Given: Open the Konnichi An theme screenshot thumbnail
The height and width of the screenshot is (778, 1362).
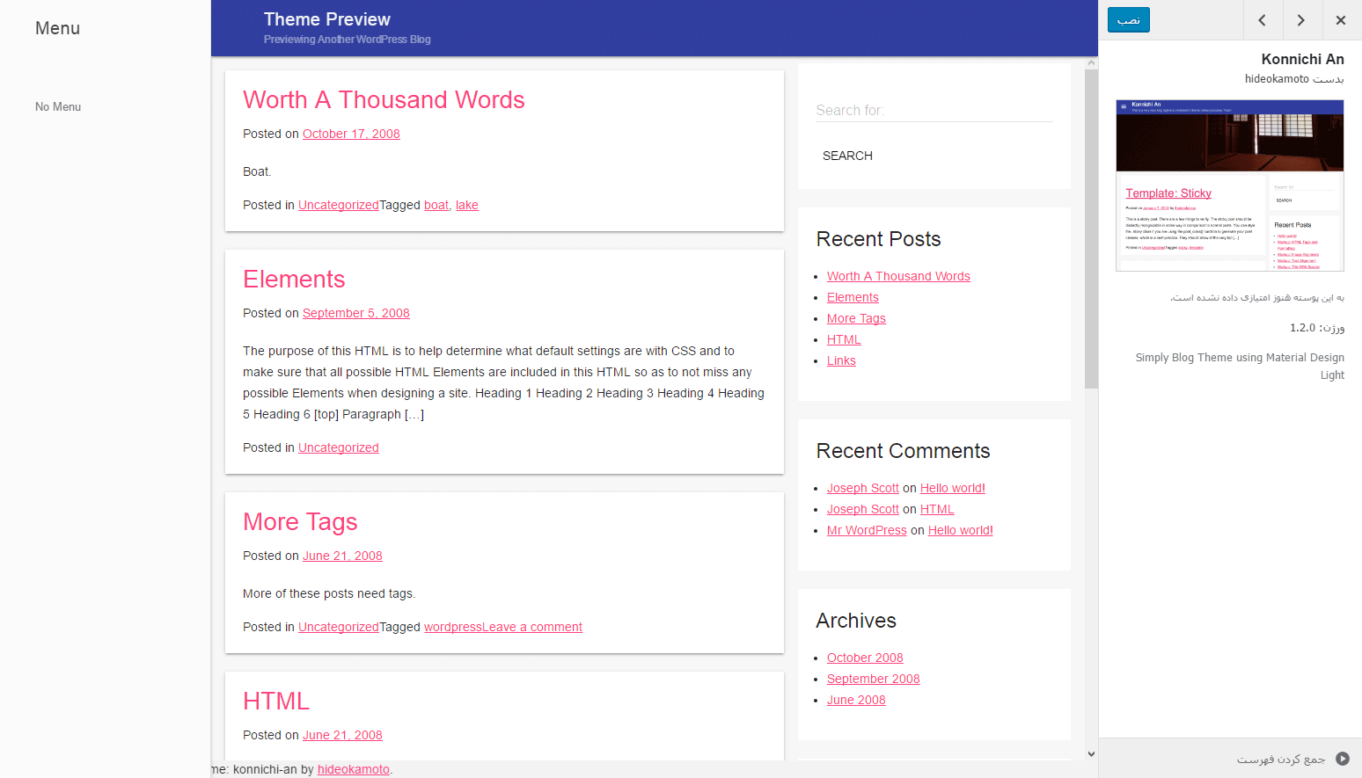Looking at the screenshot, I should (1230, 185).
